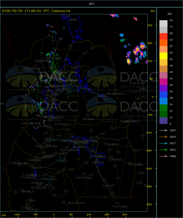Select the purple 36-39 dBZ swatch
Viewport: 183px width, 218px height.
163,88
